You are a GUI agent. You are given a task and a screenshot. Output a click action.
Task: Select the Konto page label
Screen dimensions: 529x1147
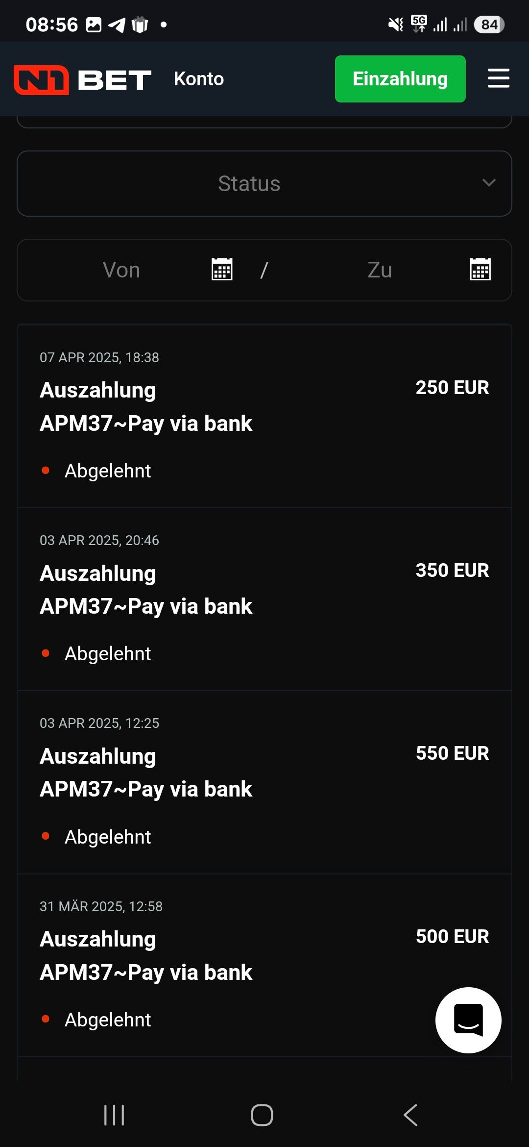coord(199,79)
